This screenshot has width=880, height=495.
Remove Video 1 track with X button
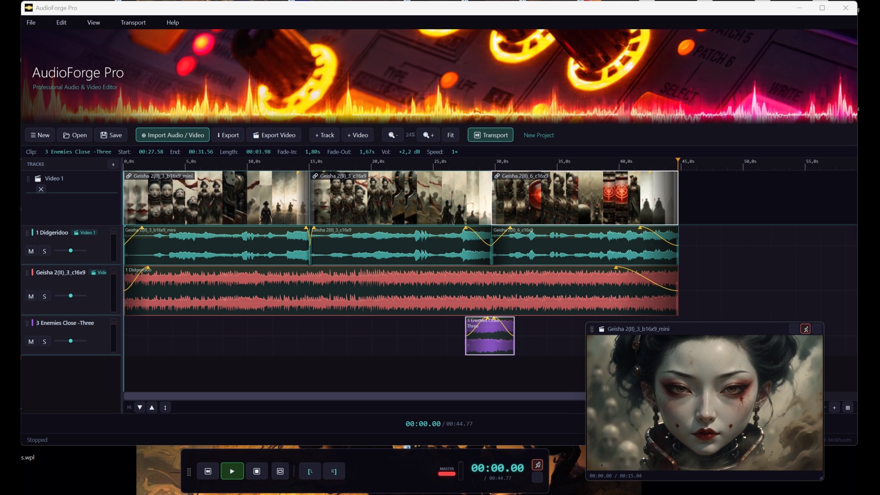pyautogui.click(x=41, y=189)
